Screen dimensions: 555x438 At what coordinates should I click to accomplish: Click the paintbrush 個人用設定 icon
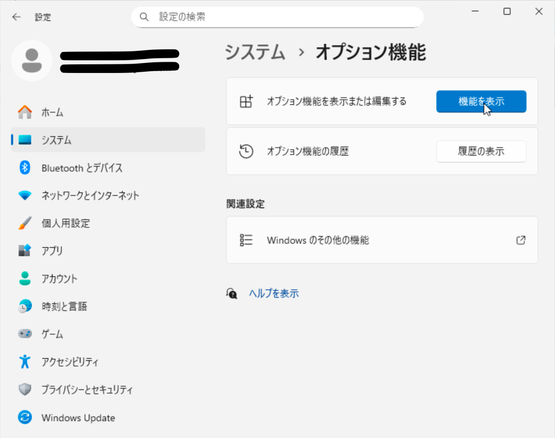tap(25, 223)
